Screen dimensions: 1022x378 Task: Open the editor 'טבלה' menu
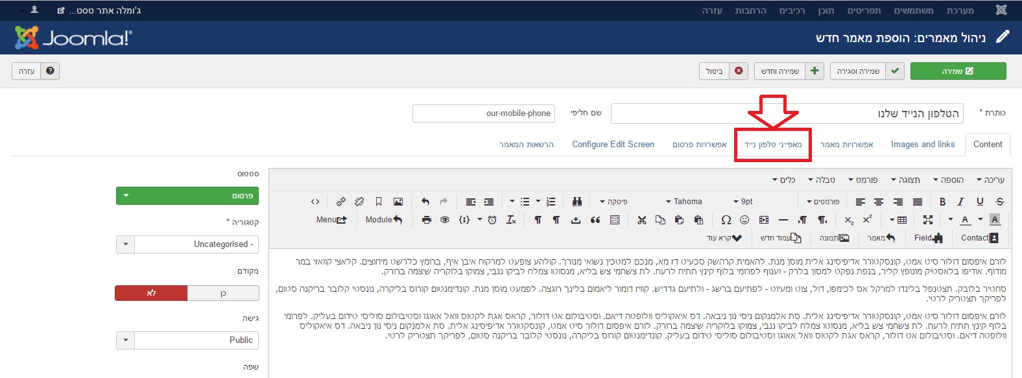pos(822,180)
